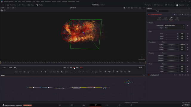Click the viewer pan/move tool icon

pyautogui.click(x=2, y=10)
